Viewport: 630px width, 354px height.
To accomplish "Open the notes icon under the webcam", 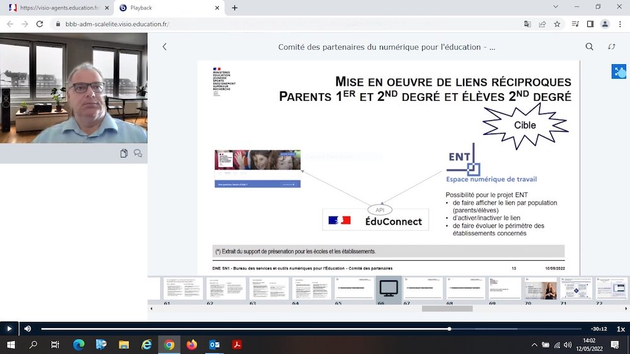I will [123, 153].
